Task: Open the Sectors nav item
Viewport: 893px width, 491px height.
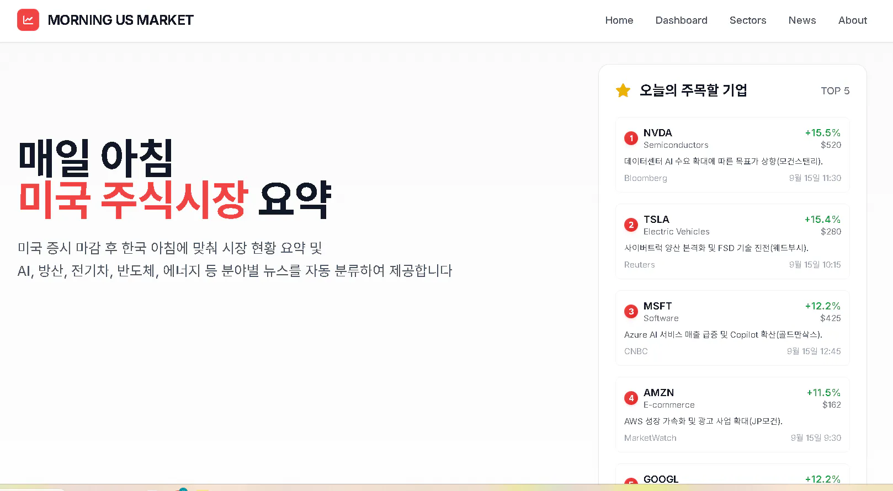Action: pyautogui.click(x=747, y=20)
